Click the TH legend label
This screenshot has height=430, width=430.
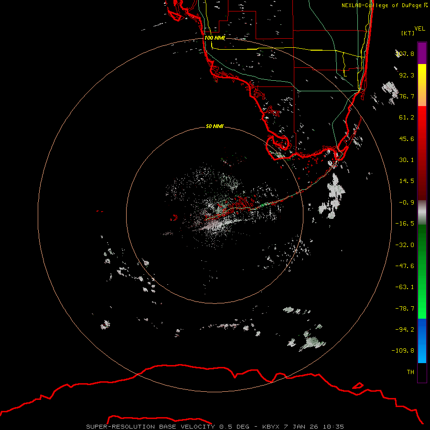coord(410,372)
